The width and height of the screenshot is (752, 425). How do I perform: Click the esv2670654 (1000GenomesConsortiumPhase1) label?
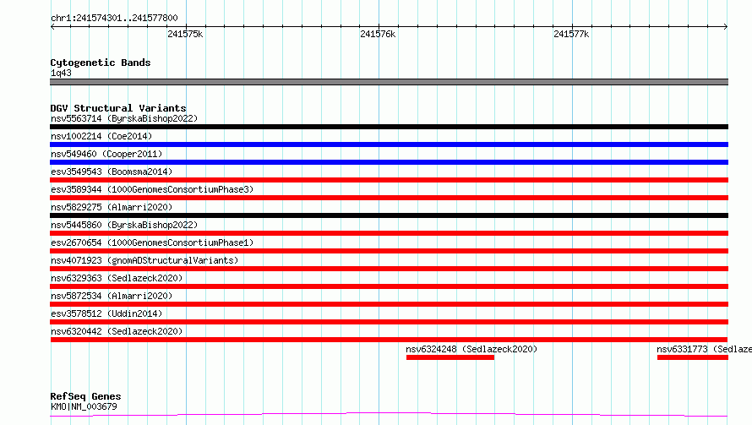click(152, 242)
